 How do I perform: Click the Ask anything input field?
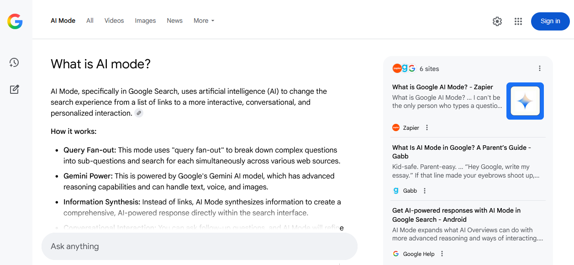[x=200, y=246]
